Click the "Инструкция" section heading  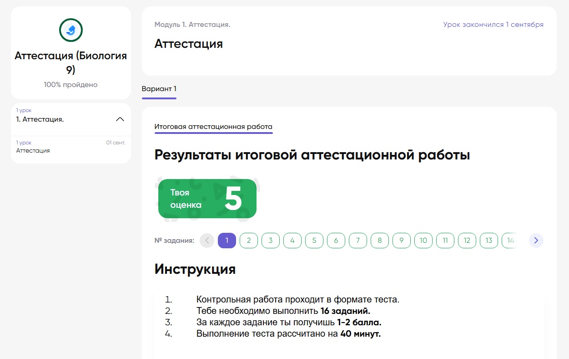pyautogui.click(x=194, y=269)
